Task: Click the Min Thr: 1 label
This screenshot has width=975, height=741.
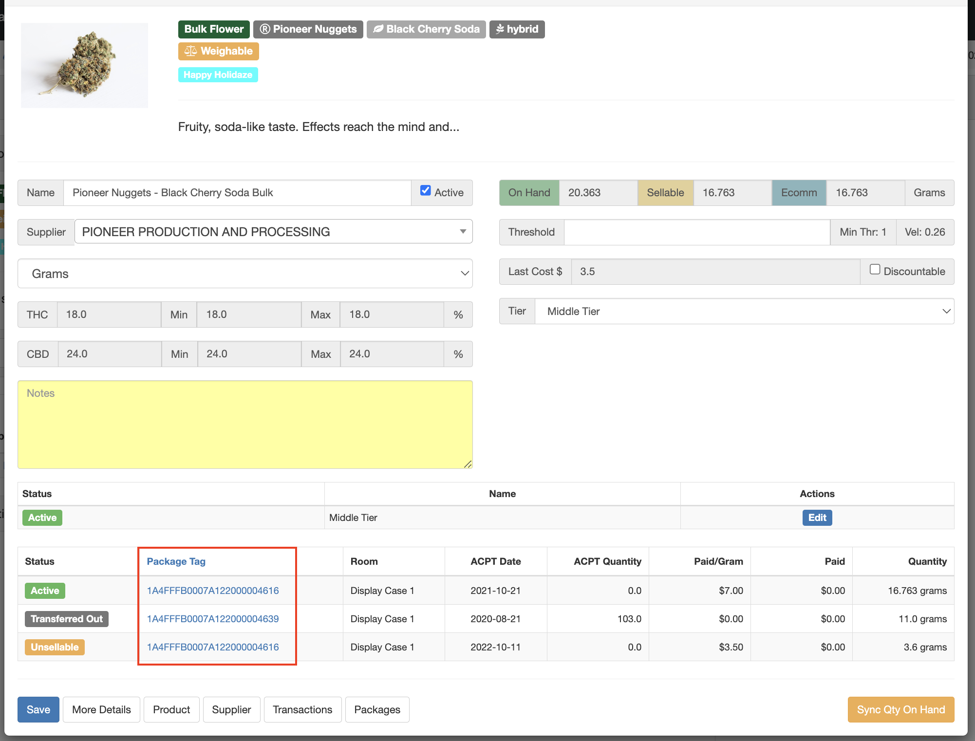Action: tap(863, 232)
